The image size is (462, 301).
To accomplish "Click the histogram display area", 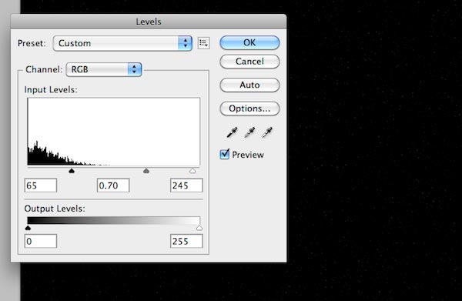I will [114, 132].
